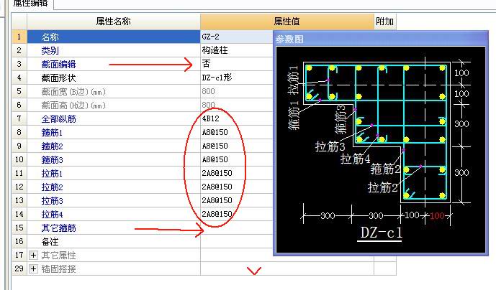Select the 拉筋2 property name
The height and width of the screenshot is (290, 496).
52,187
